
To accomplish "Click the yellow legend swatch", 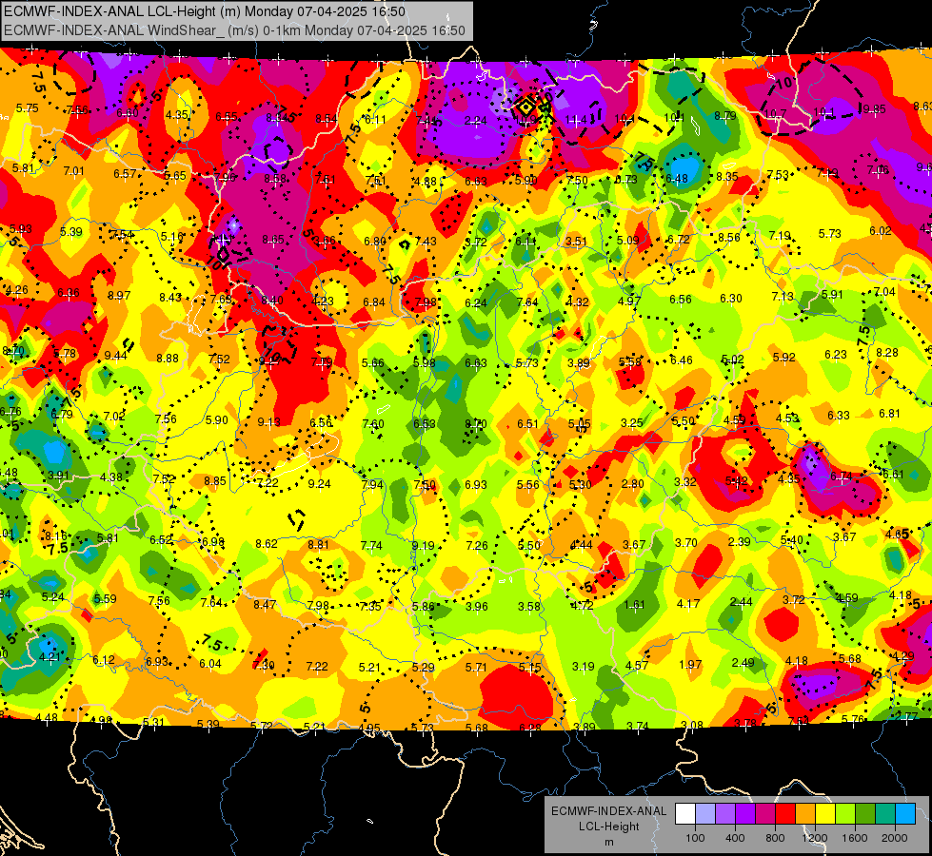I will point(825,814).
